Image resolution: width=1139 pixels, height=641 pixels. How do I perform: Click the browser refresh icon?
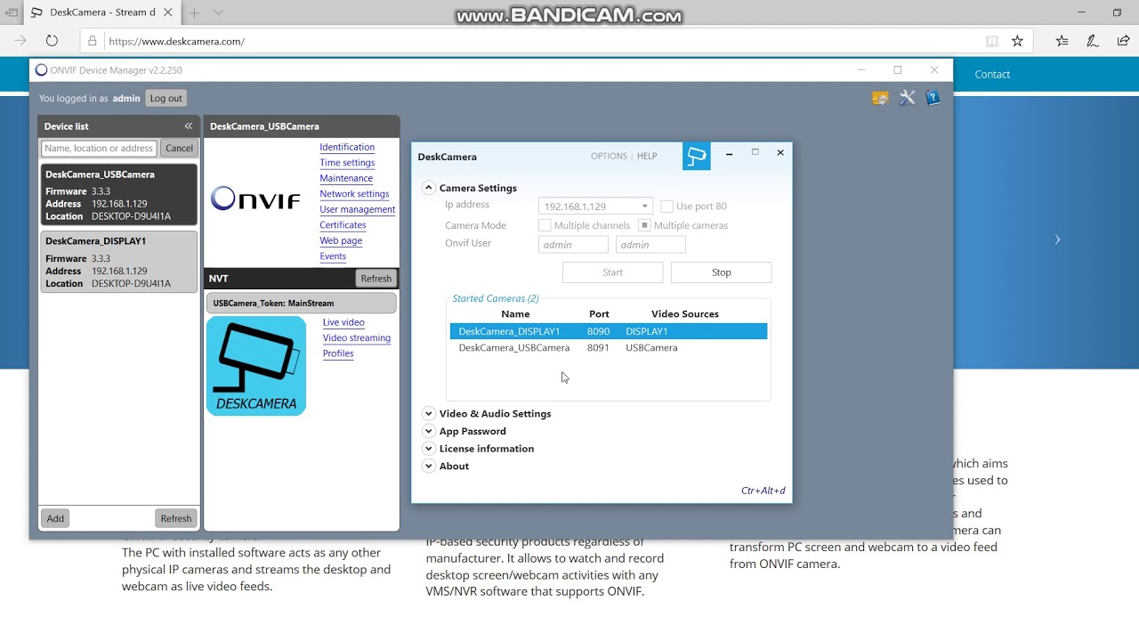tap(52, 41)
